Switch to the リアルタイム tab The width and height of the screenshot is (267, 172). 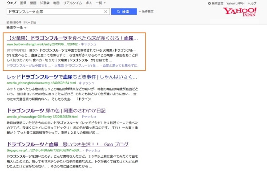tap(73, 3)
